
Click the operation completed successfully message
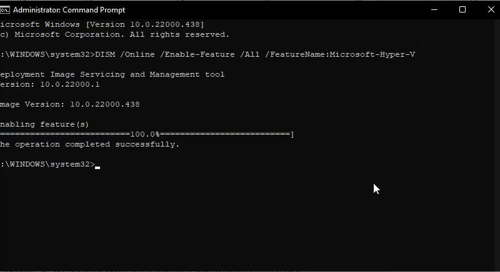pyautogui.click(x=89, y=145)
